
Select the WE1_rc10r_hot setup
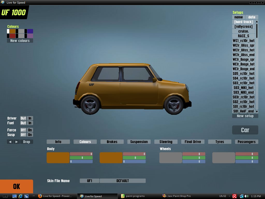244,41
